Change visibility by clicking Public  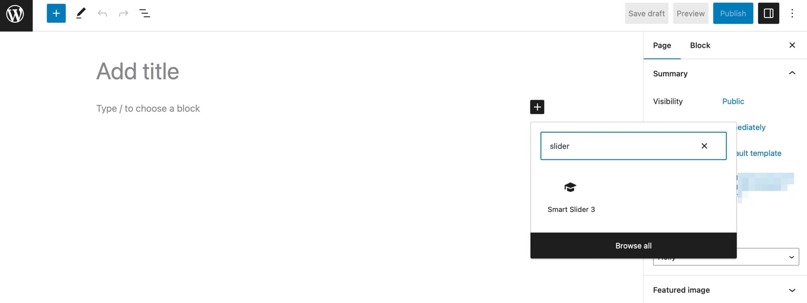(733, 101)
